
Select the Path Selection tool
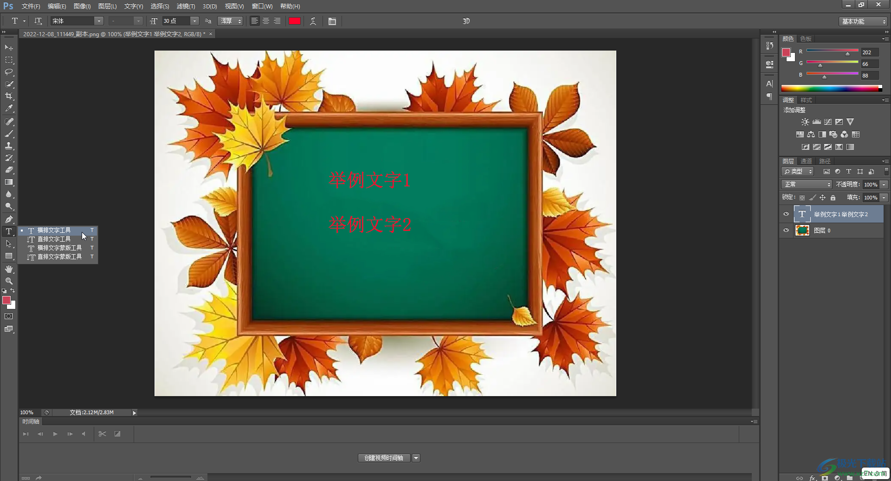pyautogui.click(x=9, y=244)
